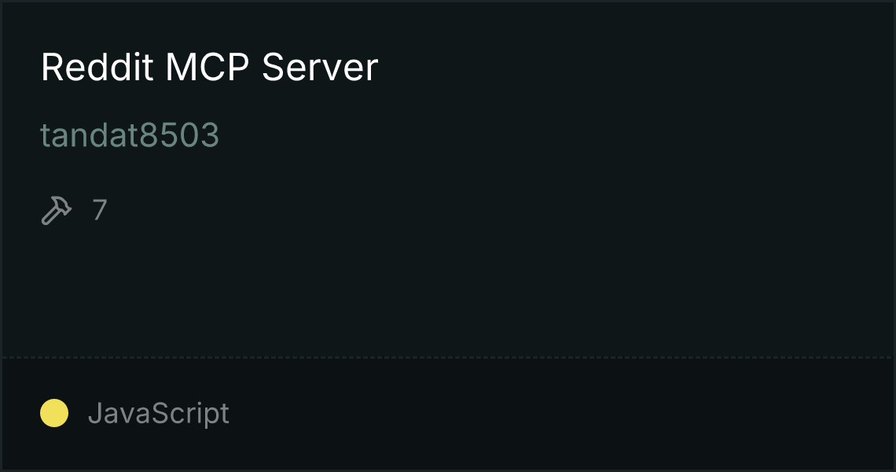Screen dimensions: 896x472
Task: Click the word Server in the card title
Action: pos(320,67)
